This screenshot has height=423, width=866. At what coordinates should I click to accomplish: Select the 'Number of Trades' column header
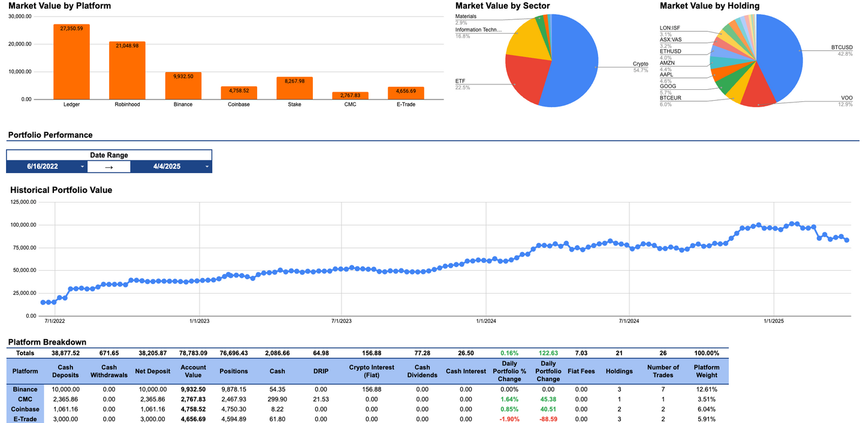coord(663,371)
